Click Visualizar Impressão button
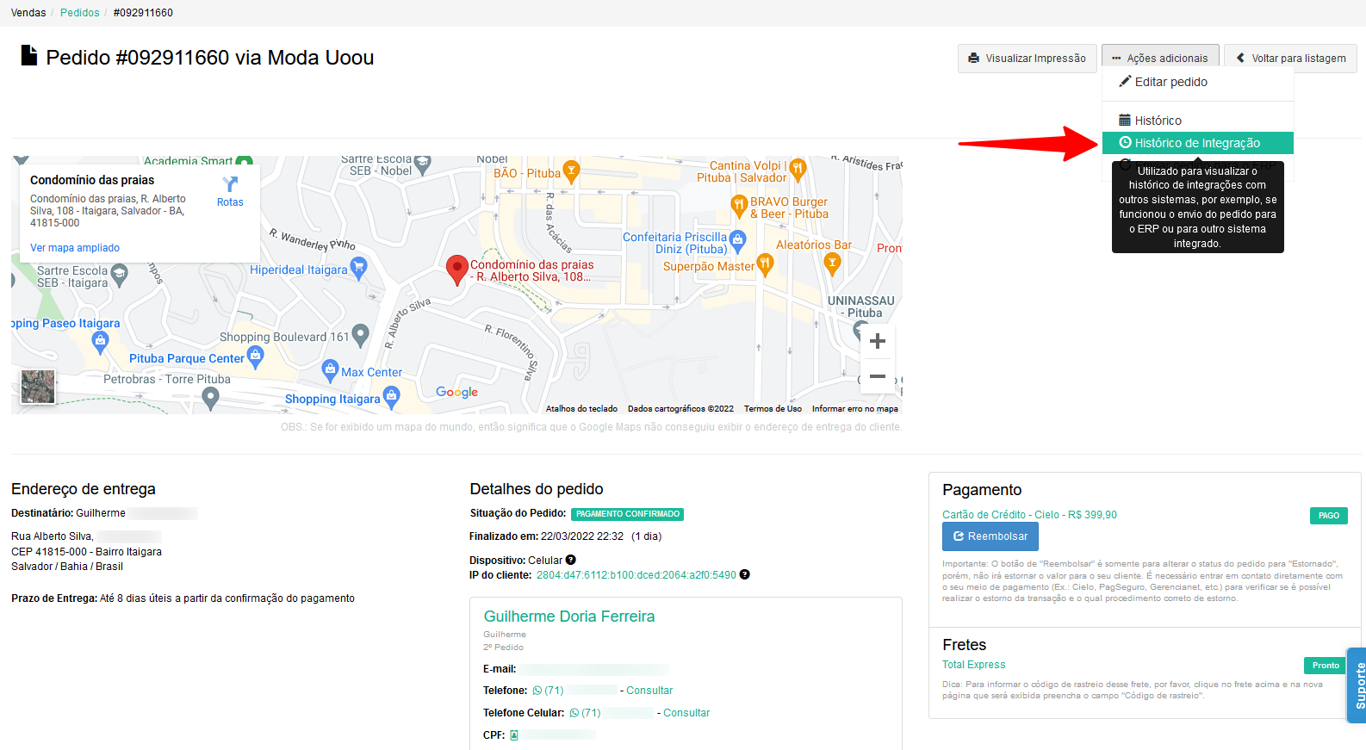Screen dimensions: 1366x750 tap(1028, 59)
